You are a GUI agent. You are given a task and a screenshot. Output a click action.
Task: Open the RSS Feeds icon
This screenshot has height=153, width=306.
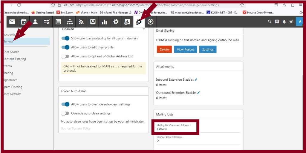click(81, 22)
